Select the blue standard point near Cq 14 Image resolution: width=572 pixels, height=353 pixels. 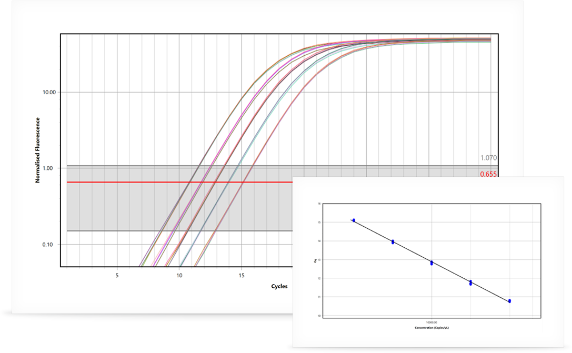(393, 242)
